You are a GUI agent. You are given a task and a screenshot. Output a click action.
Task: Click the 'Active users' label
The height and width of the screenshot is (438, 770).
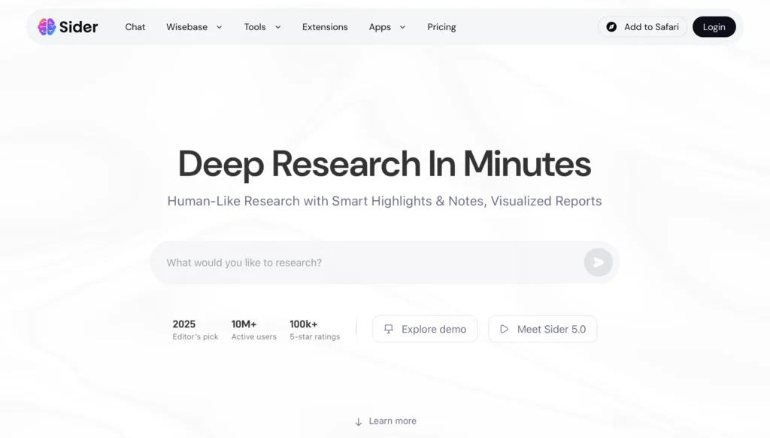click(254, 336)
